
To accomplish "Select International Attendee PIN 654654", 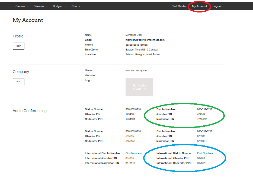I will (130, 158).
